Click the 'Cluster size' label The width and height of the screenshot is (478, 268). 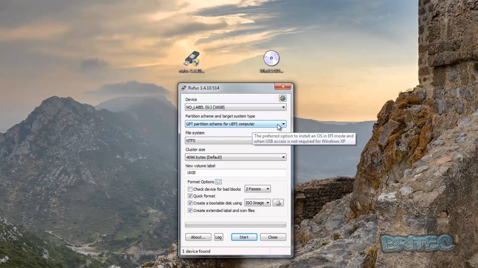point(195,149)
